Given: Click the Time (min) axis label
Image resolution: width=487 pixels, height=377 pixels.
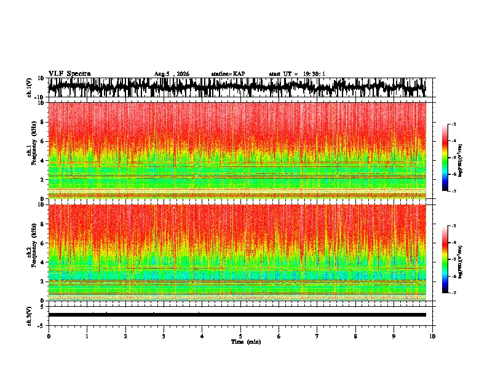Looking at the screenshot, I should click(x=246, y=342).
